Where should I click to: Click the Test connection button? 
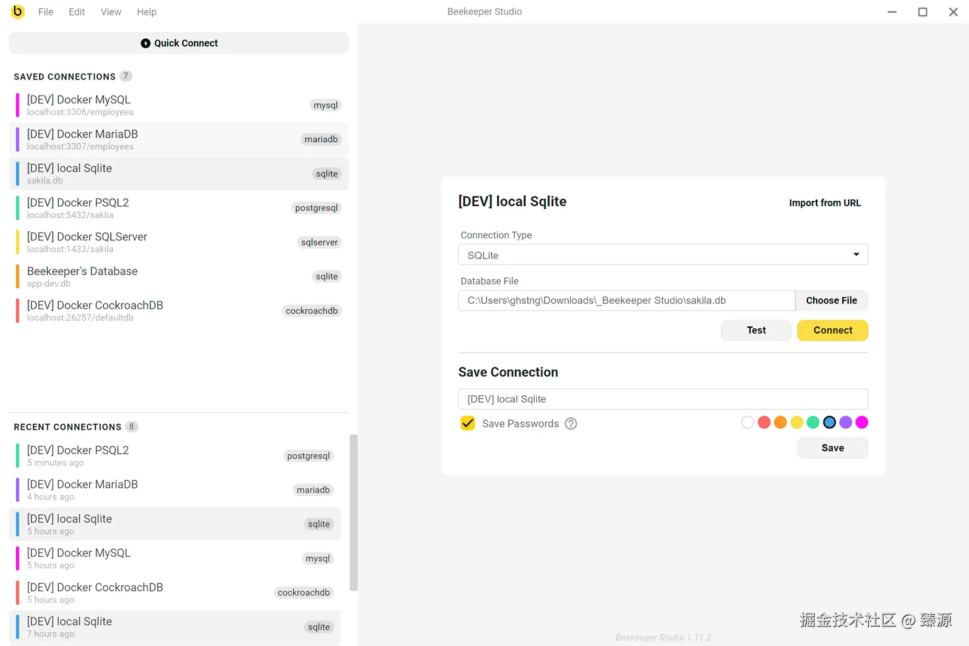click(756, 330)
